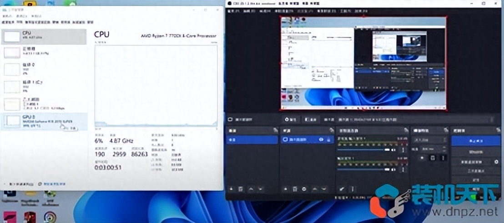Delete selected source with trash icon
The image size is (504, 223).
[294, 189]
